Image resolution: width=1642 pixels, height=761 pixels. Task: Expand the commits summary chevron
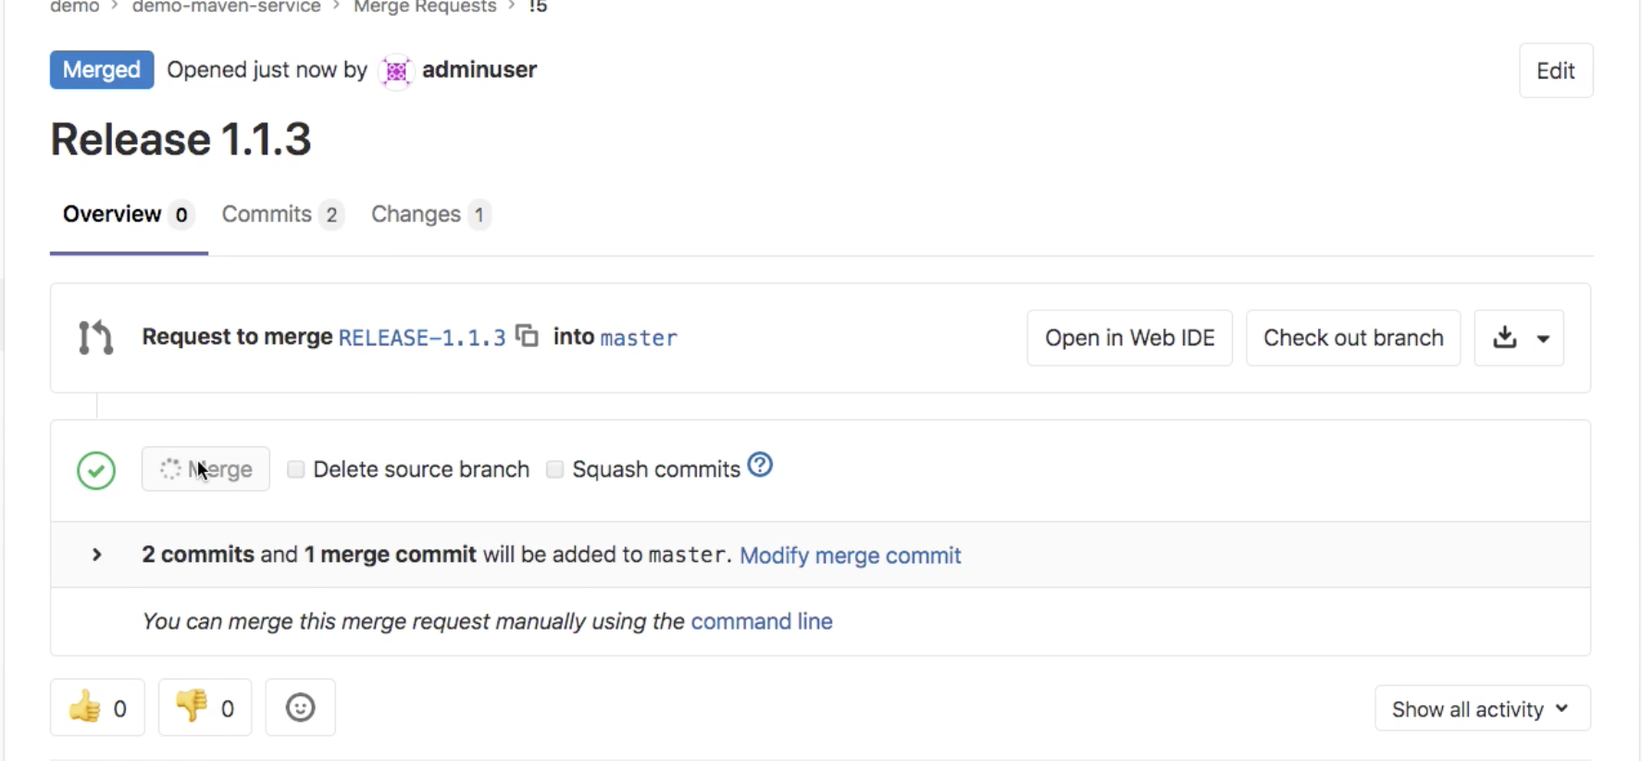(96, 555)
